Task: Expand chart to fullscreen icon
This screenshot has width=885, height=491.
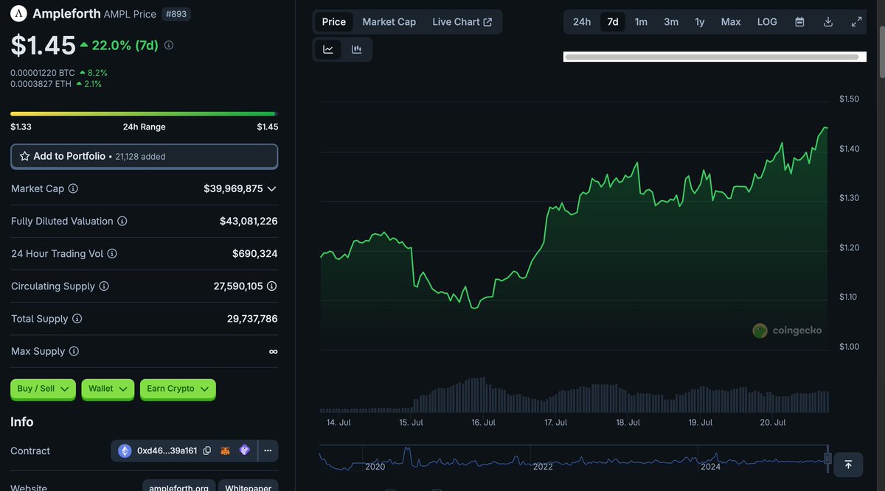Action: tap(857, 22)
